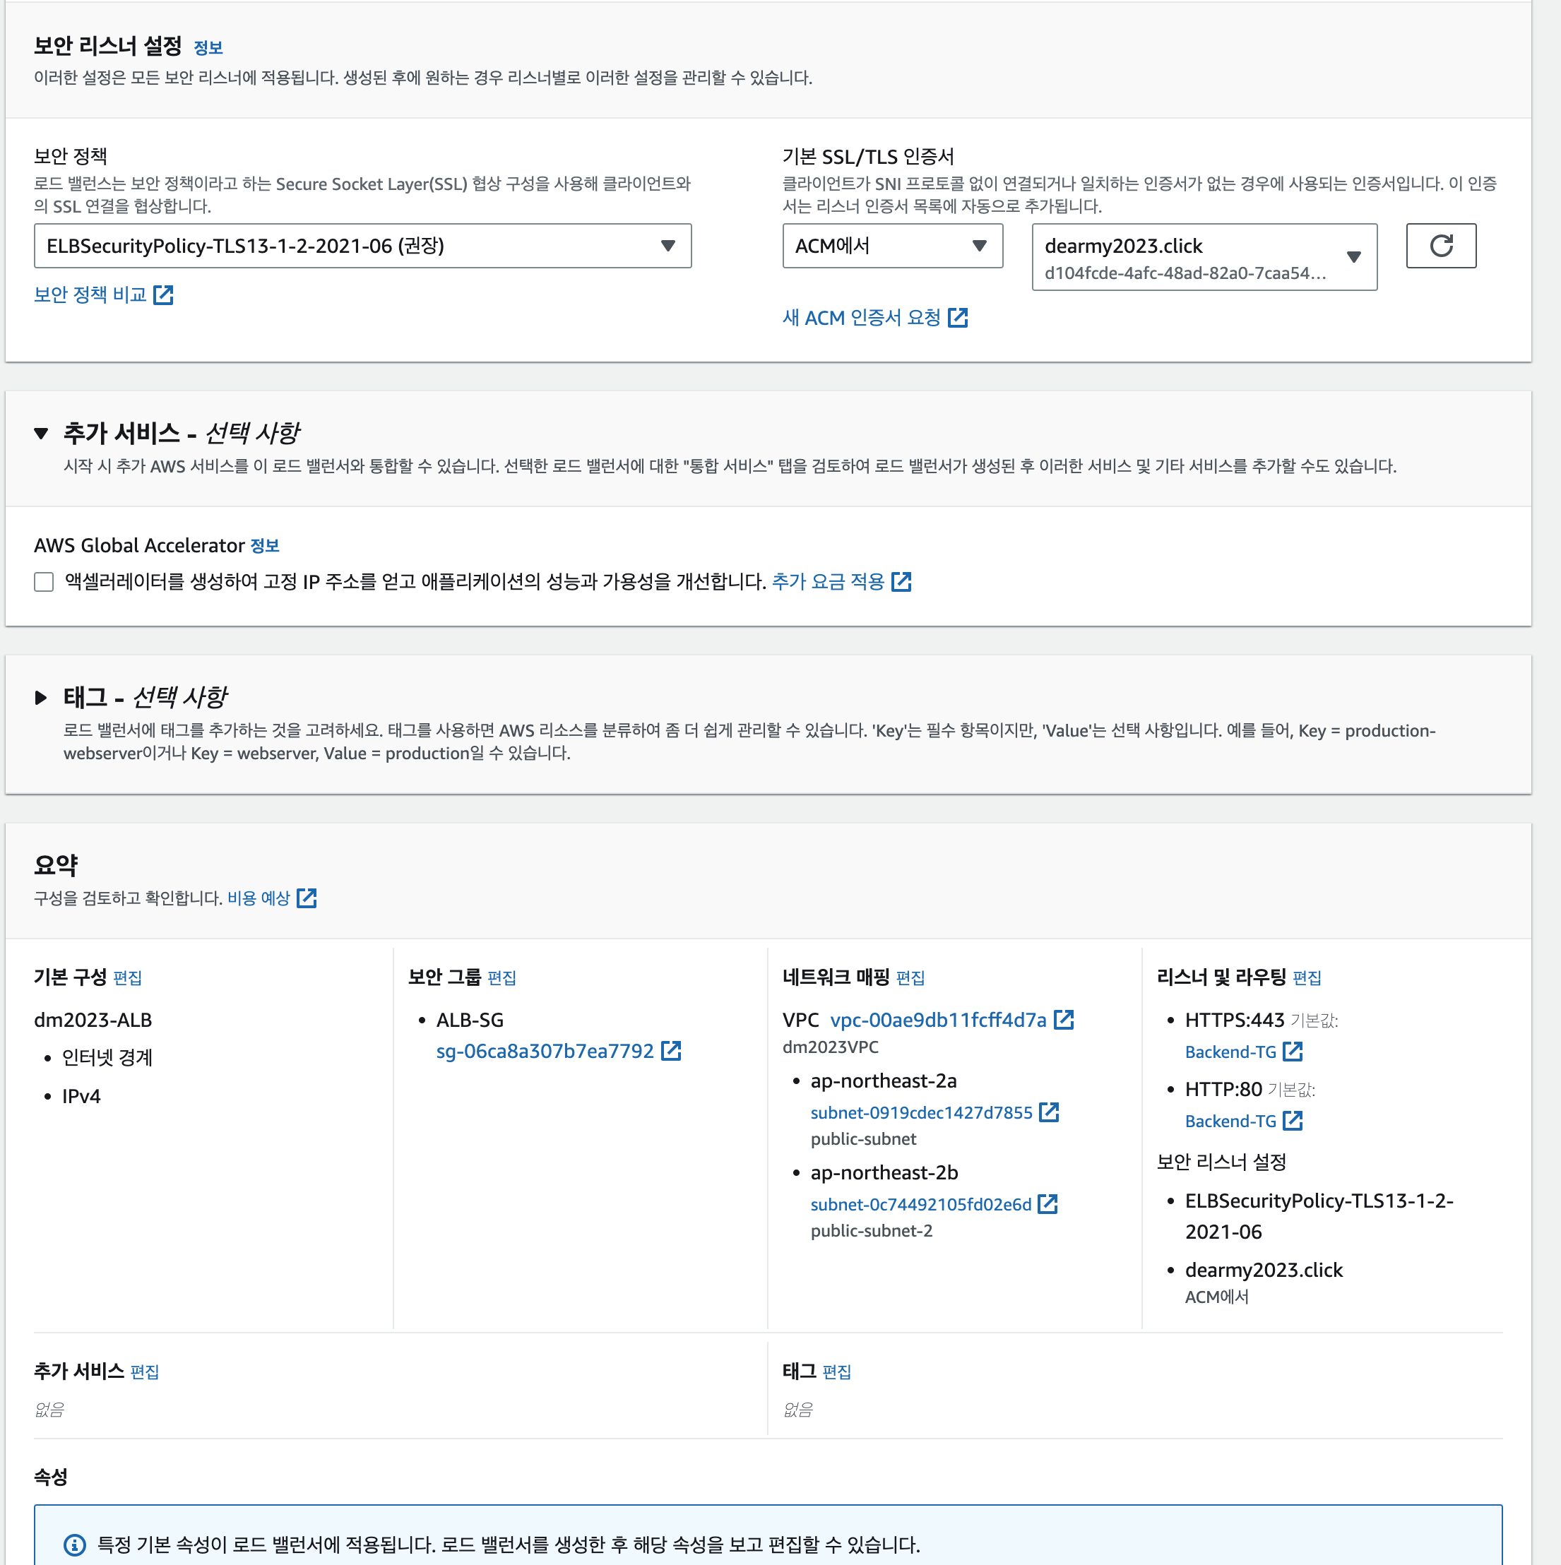Click the refresh certificates icon button
Viewport: 1561px width, 1565px height.
[x=1440, y=246]
